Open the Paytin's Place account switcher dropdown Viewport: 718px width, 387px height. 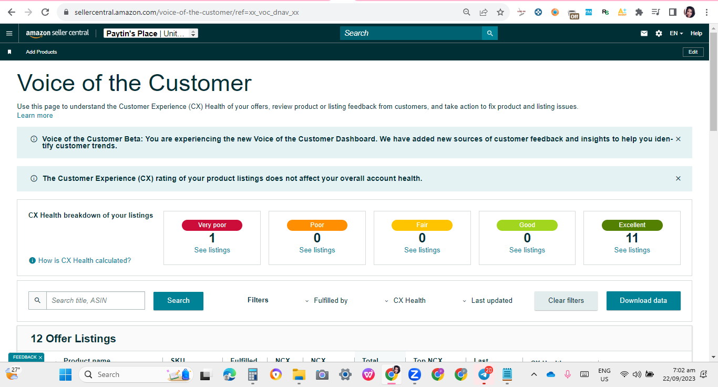tap(150, 33)
